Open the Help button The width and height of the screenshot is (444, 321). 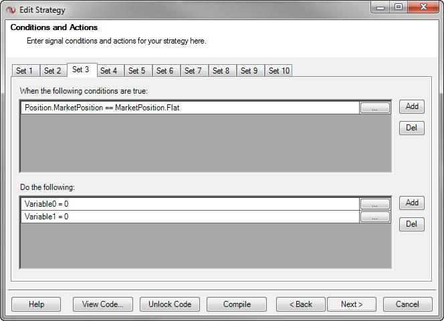point(36,304)
